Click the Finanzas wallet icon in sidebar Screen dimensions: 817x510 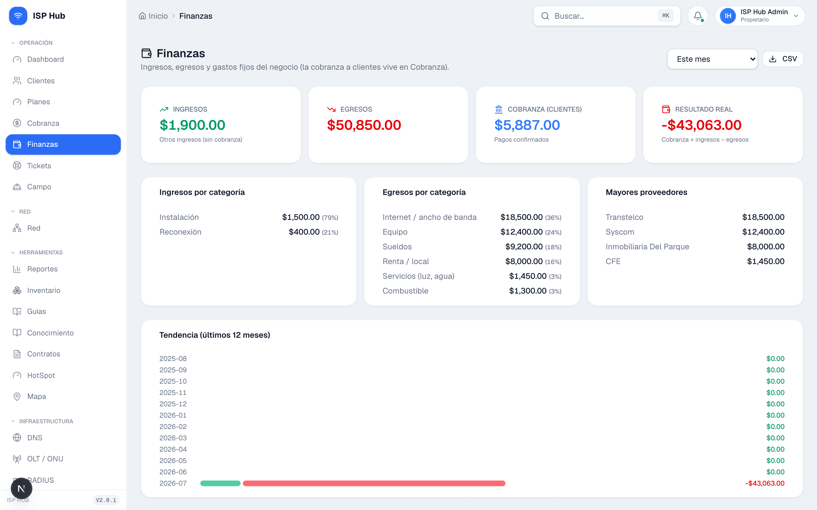point(17,144)
